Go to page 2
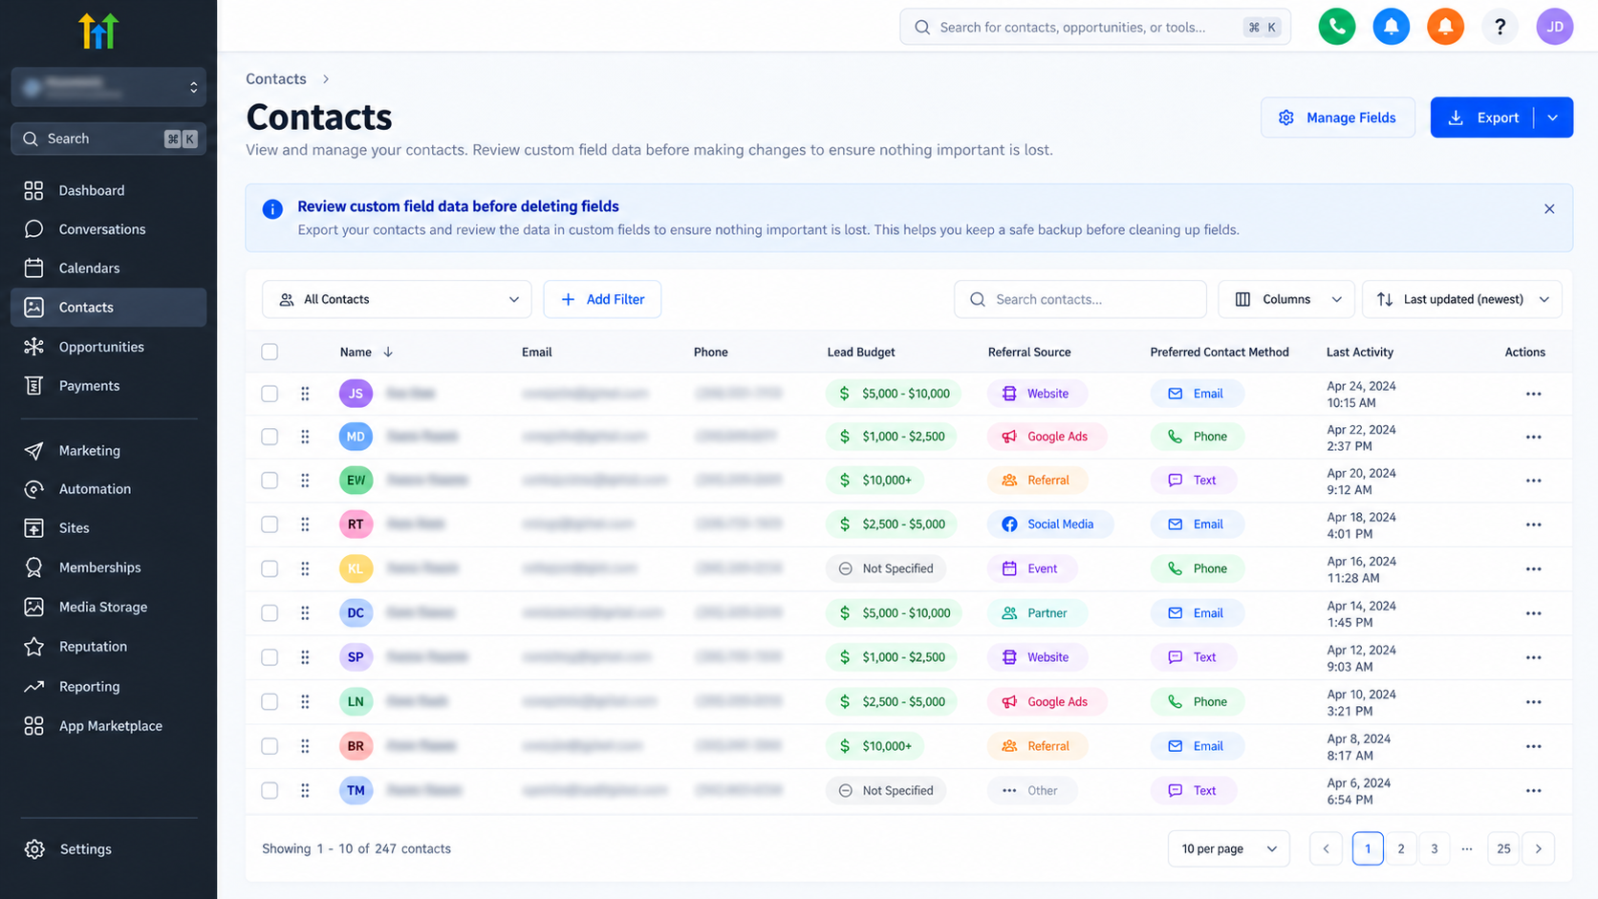The height and width of the screenshot is (899, 1598). tap(1401, 848)
